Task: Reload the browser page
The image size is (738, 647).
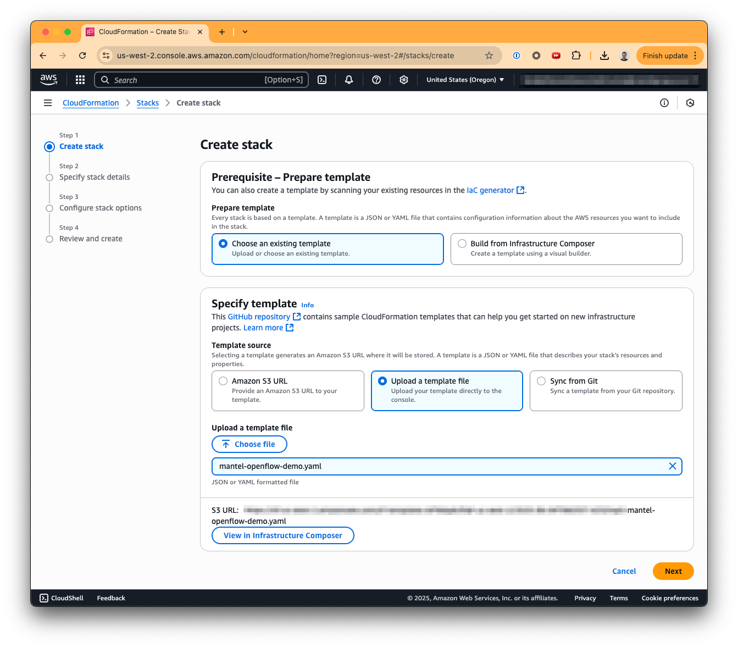Action: 82,56
